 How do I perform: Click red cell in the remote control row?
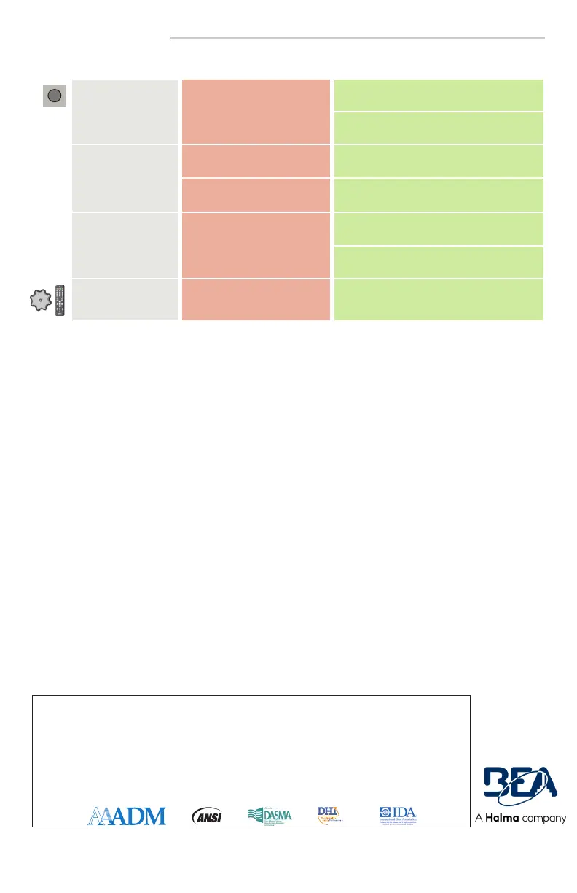254,299
